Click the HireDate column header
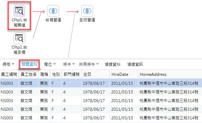Screen dimensions: 202x123 pos(124,74)
